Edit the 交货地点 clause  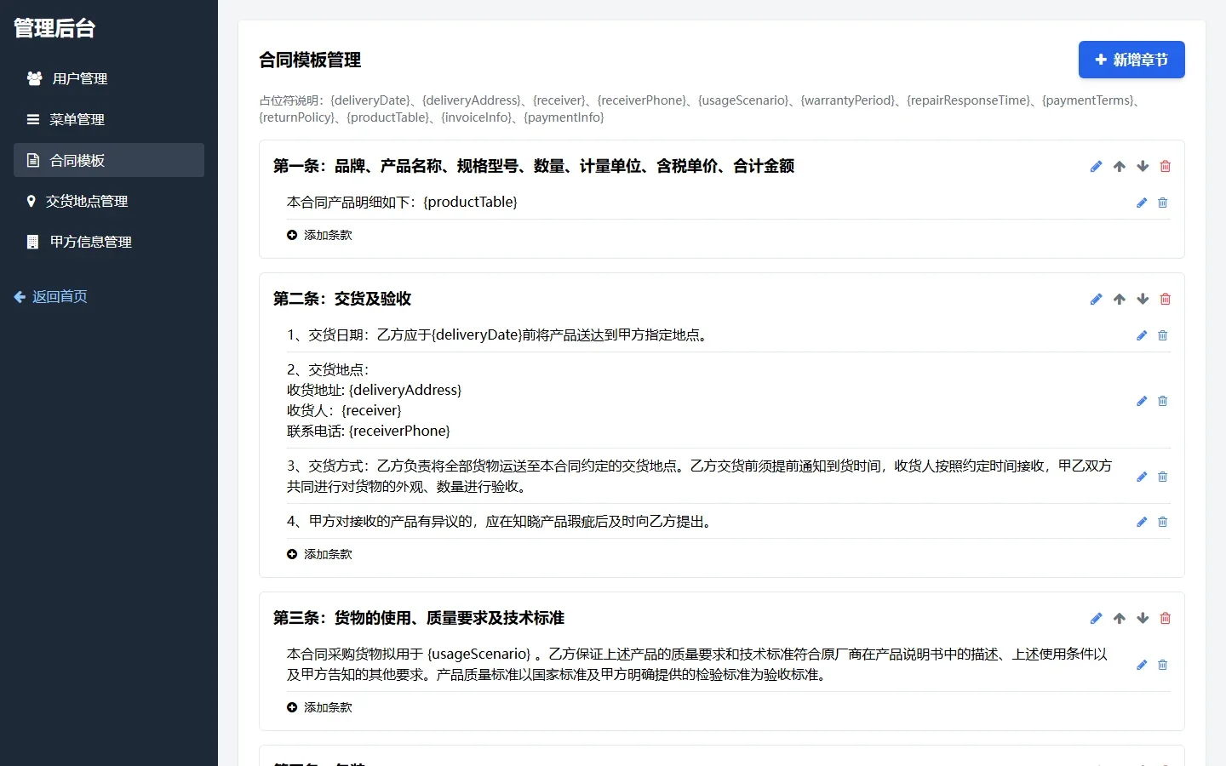(x=1142, y=401)
